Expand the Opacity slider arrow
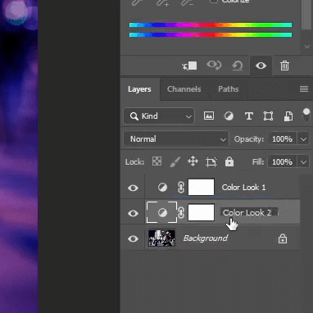The image size is (313, 313). (303, 139)
